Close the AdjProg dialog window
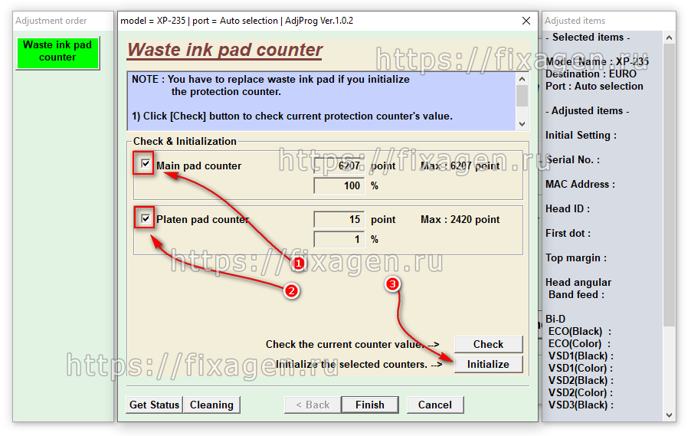Image resolution: width=691 pixels, height=436 pixels. tap(526, 21)
